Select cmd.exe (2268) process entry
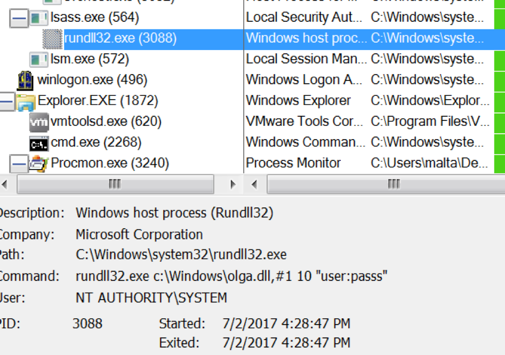 (x=96, y=142)
